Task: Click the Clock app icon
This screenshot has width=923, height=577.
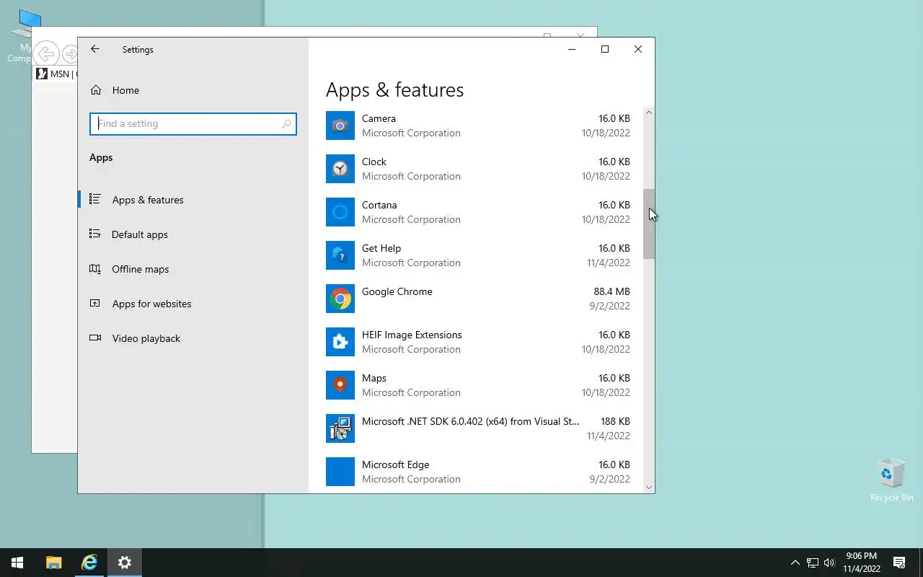Action: [340, 169]
